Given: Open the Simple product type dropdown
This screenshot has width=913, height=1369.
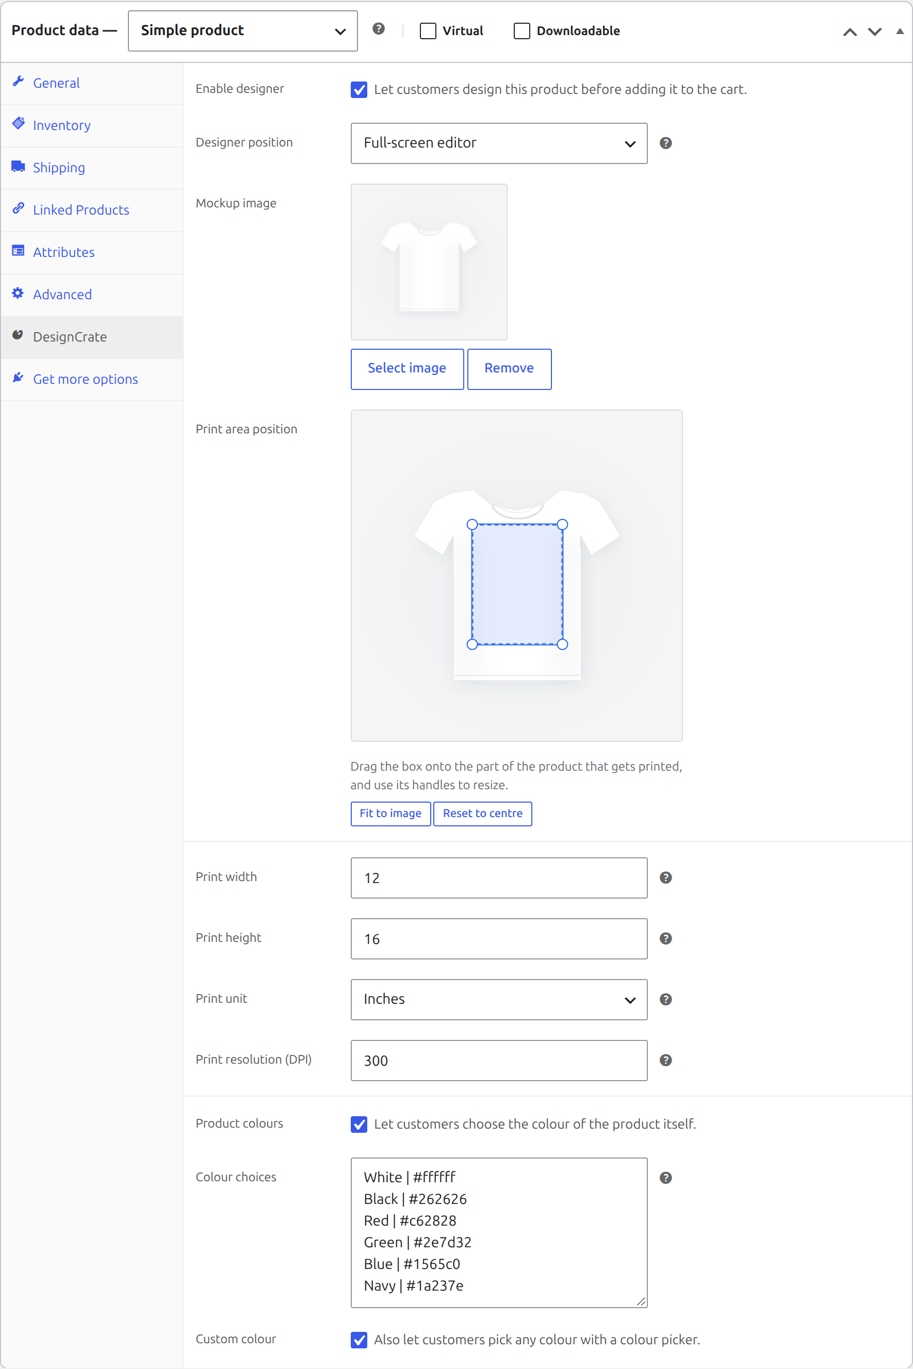Looking at the screenshot, I should [x=243, y=31].
